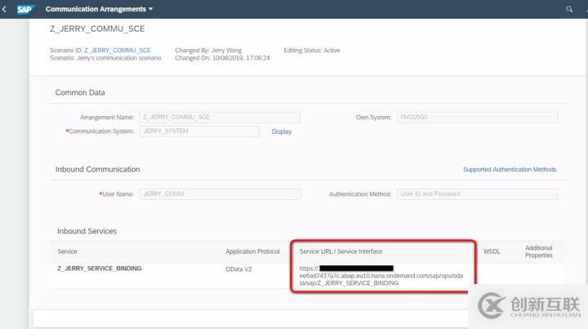
Task: Click the Service column header
Action: pos(67,251)
